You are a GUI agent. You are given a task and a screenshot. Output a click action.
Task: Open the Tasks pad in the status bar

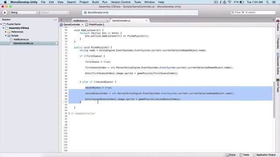(244, 155)
